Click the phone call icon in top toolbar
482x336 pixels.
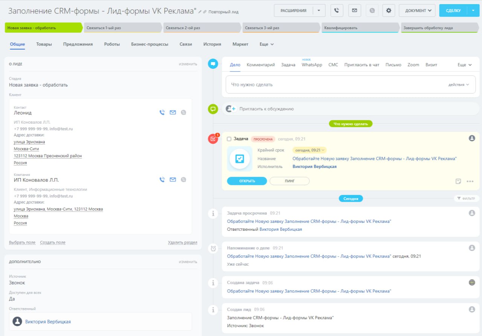(x=337, y=11)
